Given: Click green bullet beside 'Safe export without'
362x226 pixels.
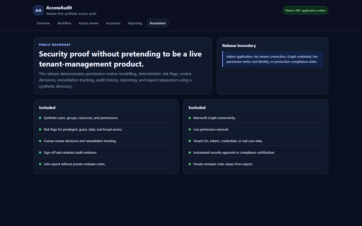Looking at the screenshot, I should pos(40,164).
